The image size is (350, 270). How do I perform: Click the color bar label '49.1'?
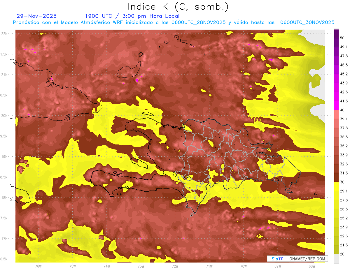(344, 47)
